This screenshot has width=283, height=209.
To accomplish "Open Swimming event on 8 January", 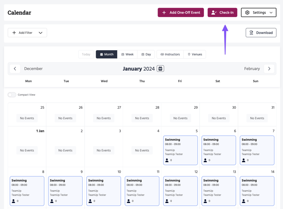I will (27, 191).
